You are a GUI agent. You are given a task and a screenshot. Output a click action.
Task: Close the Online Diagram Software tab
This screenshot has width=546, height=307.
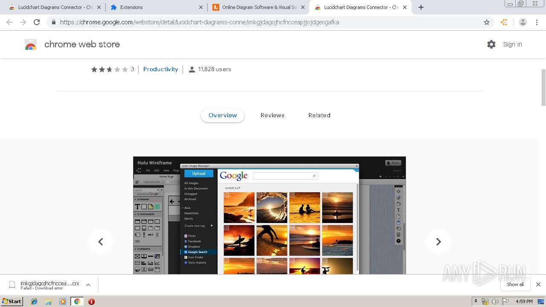pyautogui.click(x=303, y=7)
